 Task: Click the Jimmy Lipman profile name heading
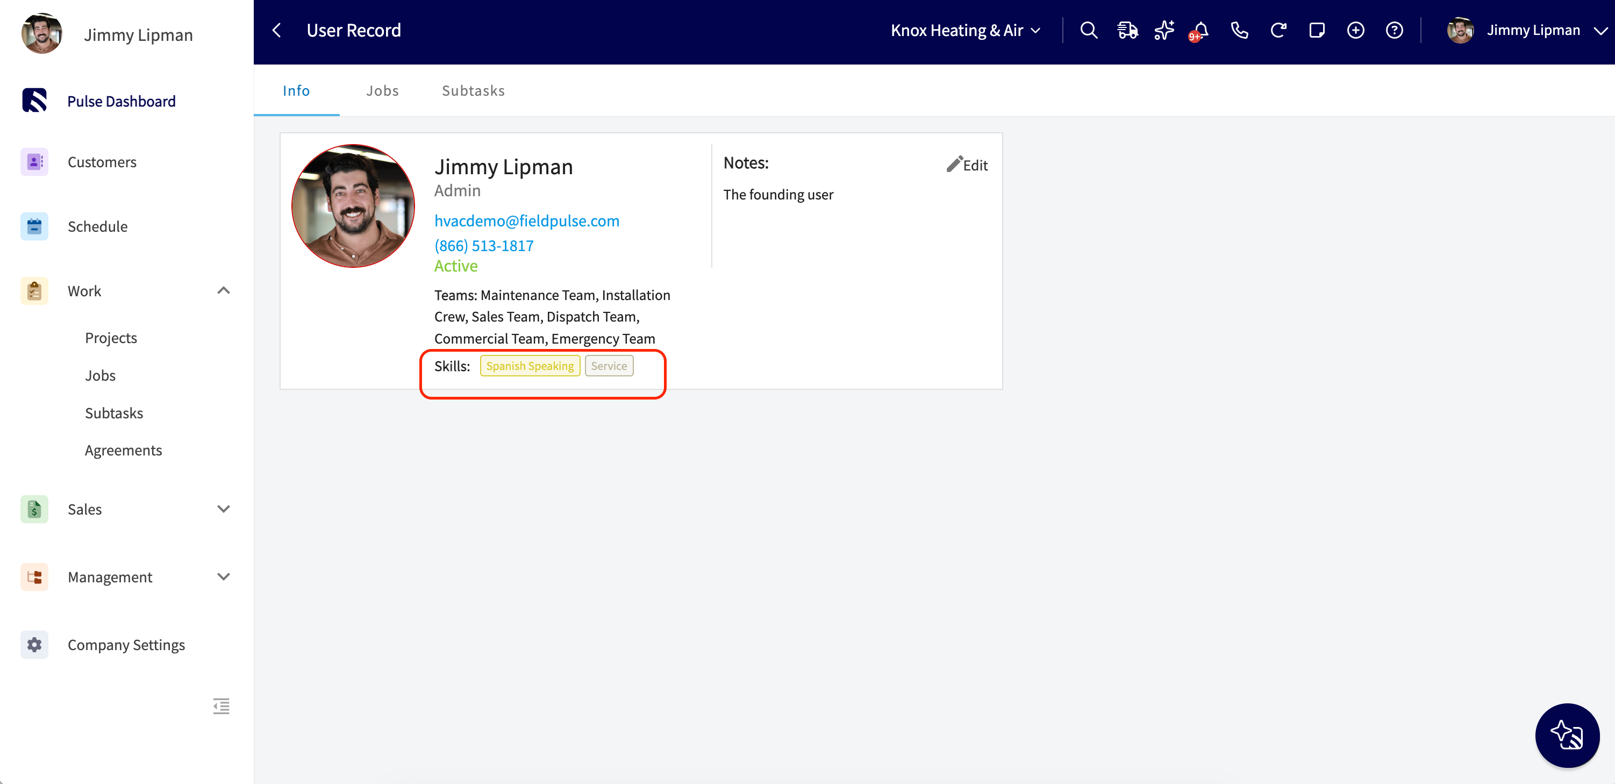click(x=503, y=166)
